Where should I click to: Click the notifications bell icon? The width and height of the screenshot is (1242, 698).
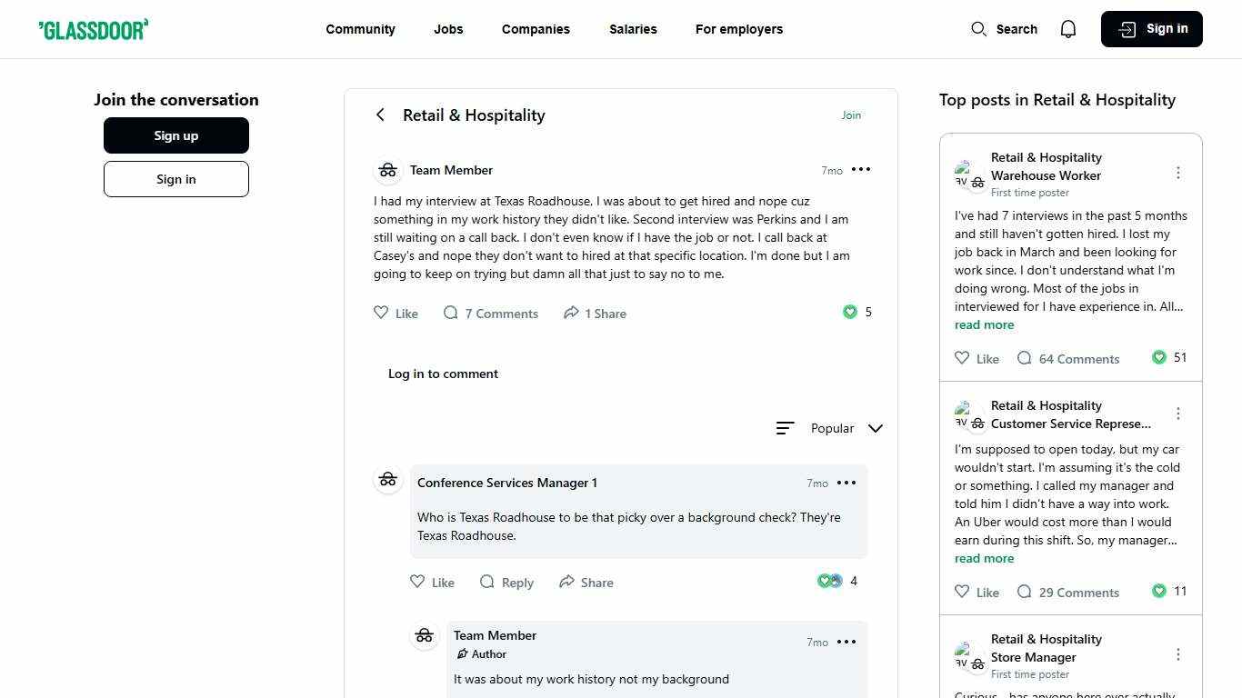pyautogui.click(x=1068, y=29)
